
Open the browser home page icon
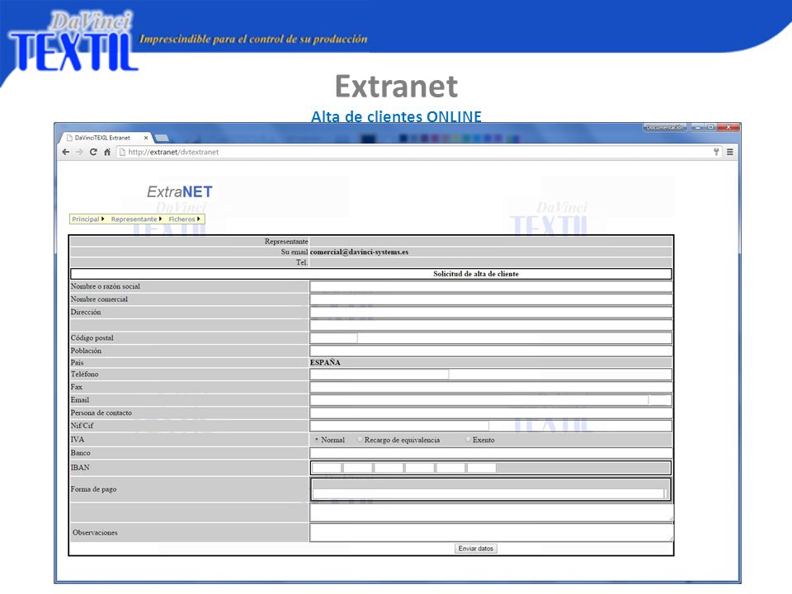(107, 152)
